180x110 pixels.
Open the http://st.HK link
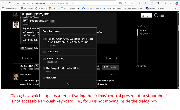(52, 52)
